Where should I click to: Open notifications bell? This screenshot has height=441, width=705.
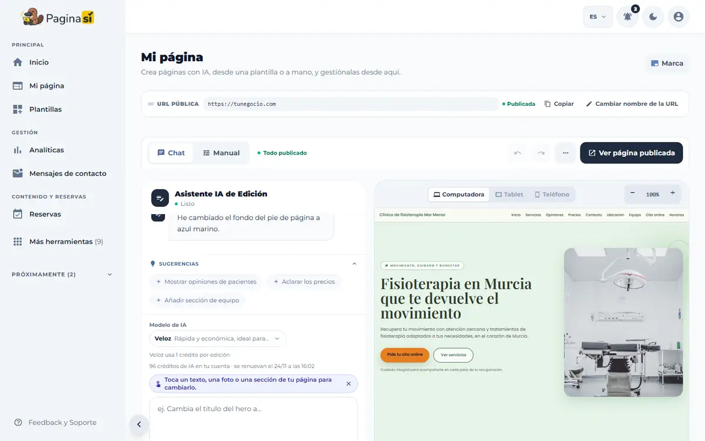[x=627, y=17]
